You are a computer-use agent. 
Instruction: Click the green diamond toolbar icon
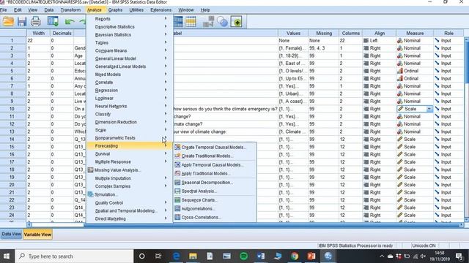pyautogui.click(x=236, y=22)
